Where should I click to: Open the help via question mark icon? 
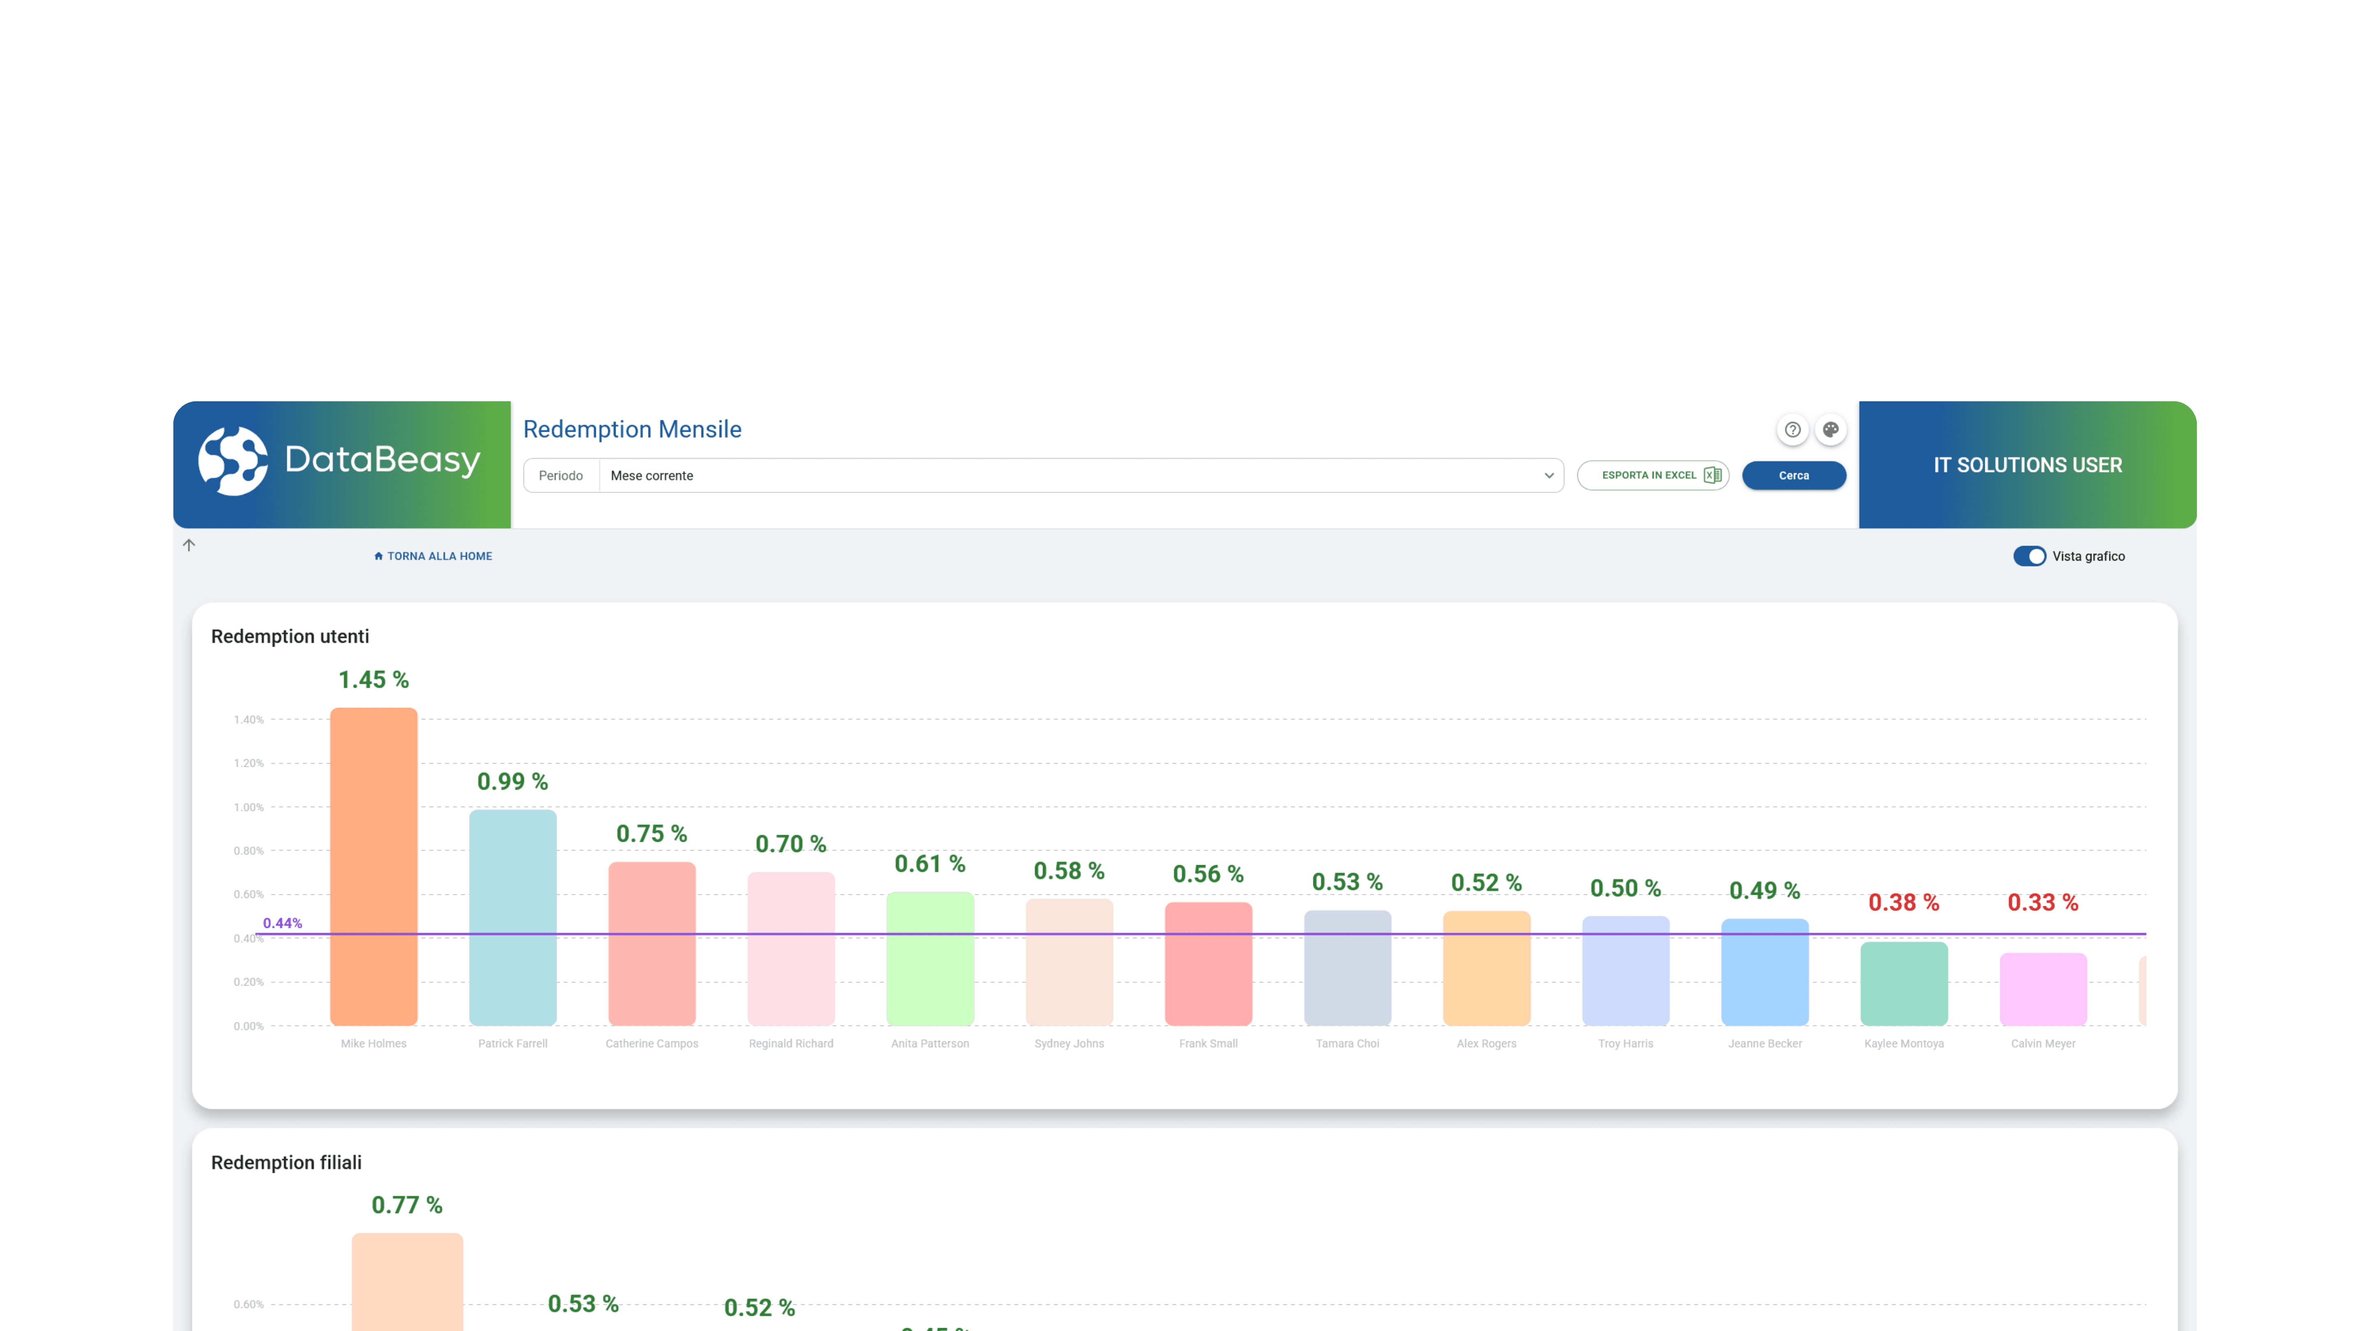pyautogui.click(x=1793, y=429)
